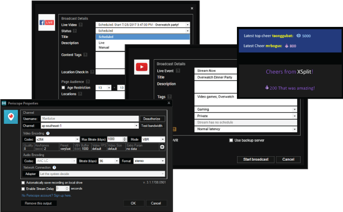Click OK in Periscope Properties

[x=134, y=203]
